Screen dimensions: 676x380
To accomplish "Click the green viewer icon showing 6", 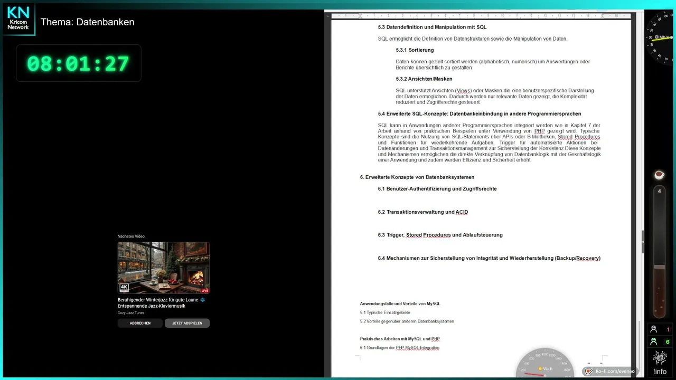I will [653, 341].
